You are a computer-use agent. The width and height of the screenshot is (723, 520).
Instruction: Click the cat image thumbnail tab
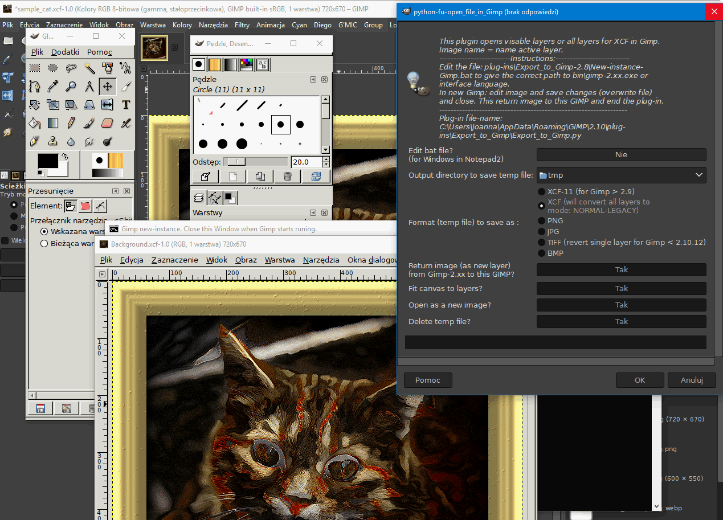point(154,48)
